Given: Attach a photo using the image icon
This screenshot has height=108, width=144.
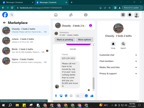Looking at the screenshot, I should (x=61, y=96).
